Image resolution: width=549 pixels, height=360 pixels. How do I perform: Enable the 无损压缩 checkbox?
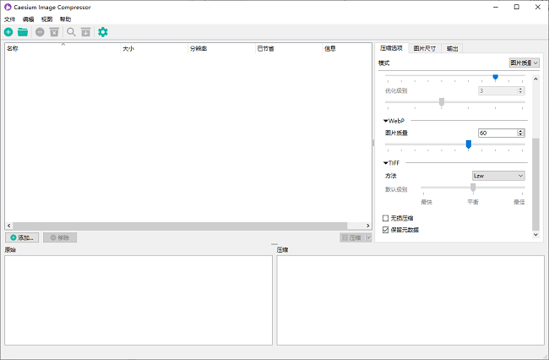pyautogui.click(x=386, y=218)
